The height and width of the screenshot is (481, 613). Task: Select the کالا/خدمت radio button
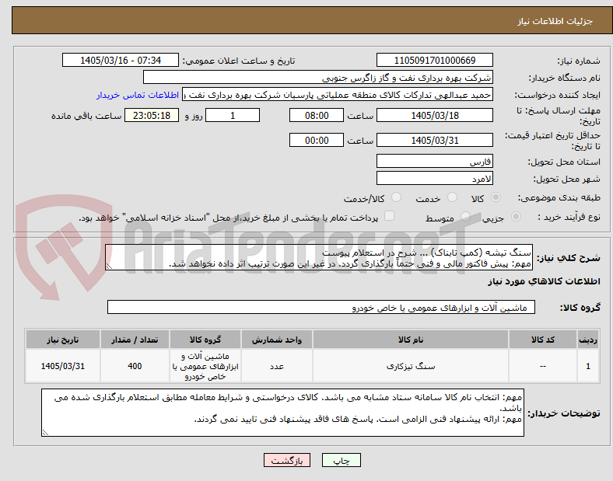[x=397, y=197]
